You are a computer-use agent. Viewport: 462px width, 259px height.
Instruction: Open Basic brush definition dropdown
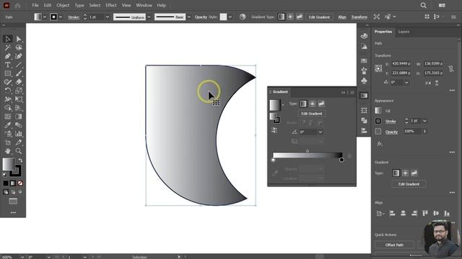[189, 17]
